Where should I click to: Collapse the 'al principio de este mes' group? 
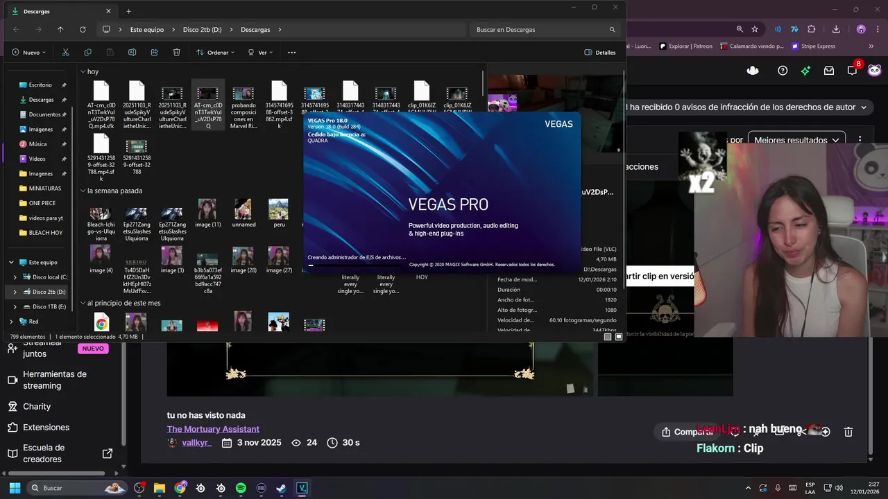[x=83, y=303]
